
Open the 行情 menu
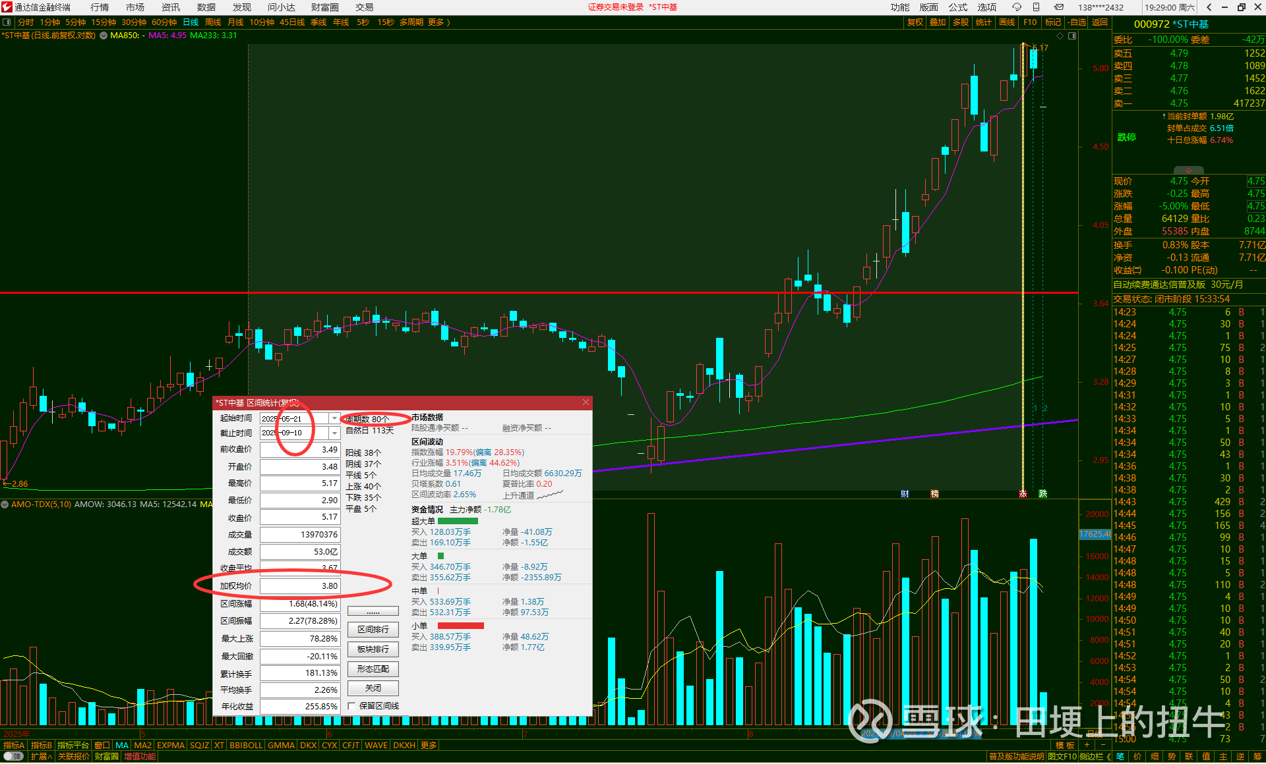(100, 7)
